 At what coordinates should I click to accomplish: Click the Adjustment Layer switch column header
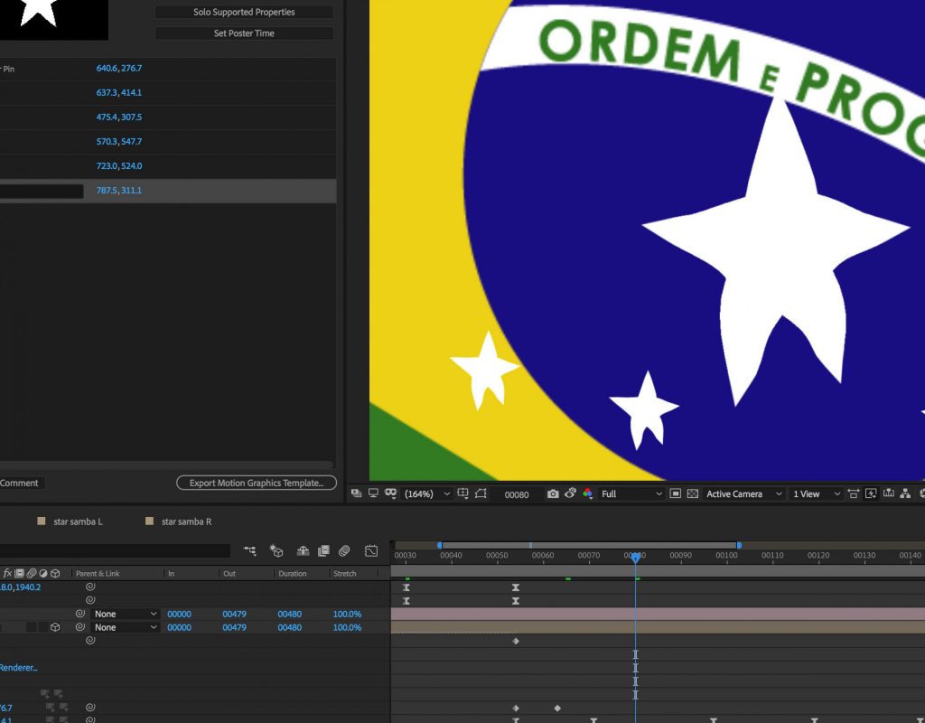click(43, 573)
